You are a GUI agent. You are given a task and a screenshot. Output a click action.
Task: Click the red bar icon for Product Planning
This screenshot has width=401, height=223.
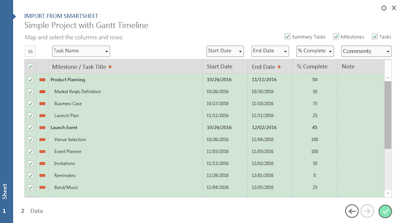click(x=43, y=79)
